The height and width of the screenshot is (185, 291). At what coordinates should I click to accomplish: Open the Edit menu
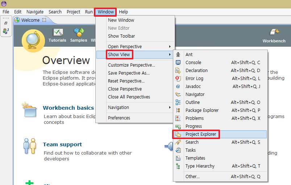coord(18,12)
